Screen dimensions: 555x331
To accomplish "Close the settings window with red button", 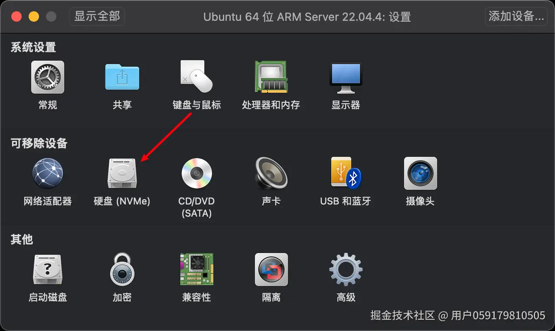I will click(16, 17).
